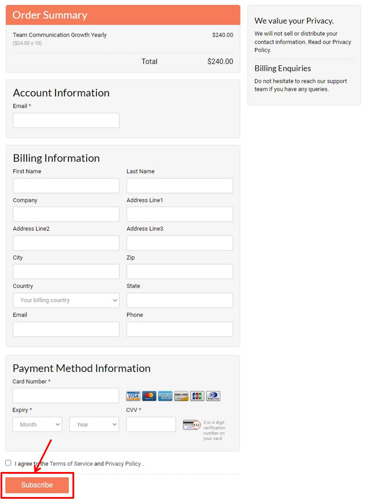Viewport: 374px width, 503px height.
Task: Click the Address Line2 input field
Action: (66, 243)
